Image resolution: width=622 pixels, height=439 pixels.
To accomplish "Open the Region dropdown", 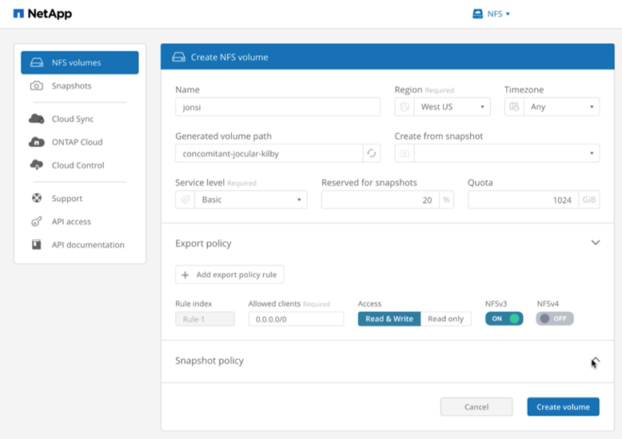I will click(453, 107).
